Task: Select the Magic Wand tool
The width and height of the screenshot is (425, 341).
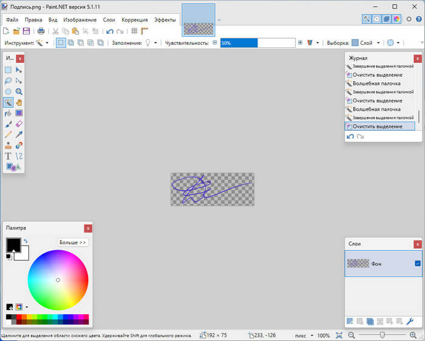Action: point(8,102)
